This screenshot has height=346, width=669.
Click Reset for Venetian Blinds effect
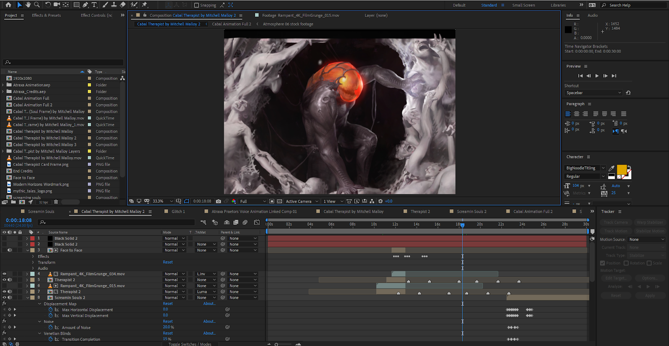(168, 333)
